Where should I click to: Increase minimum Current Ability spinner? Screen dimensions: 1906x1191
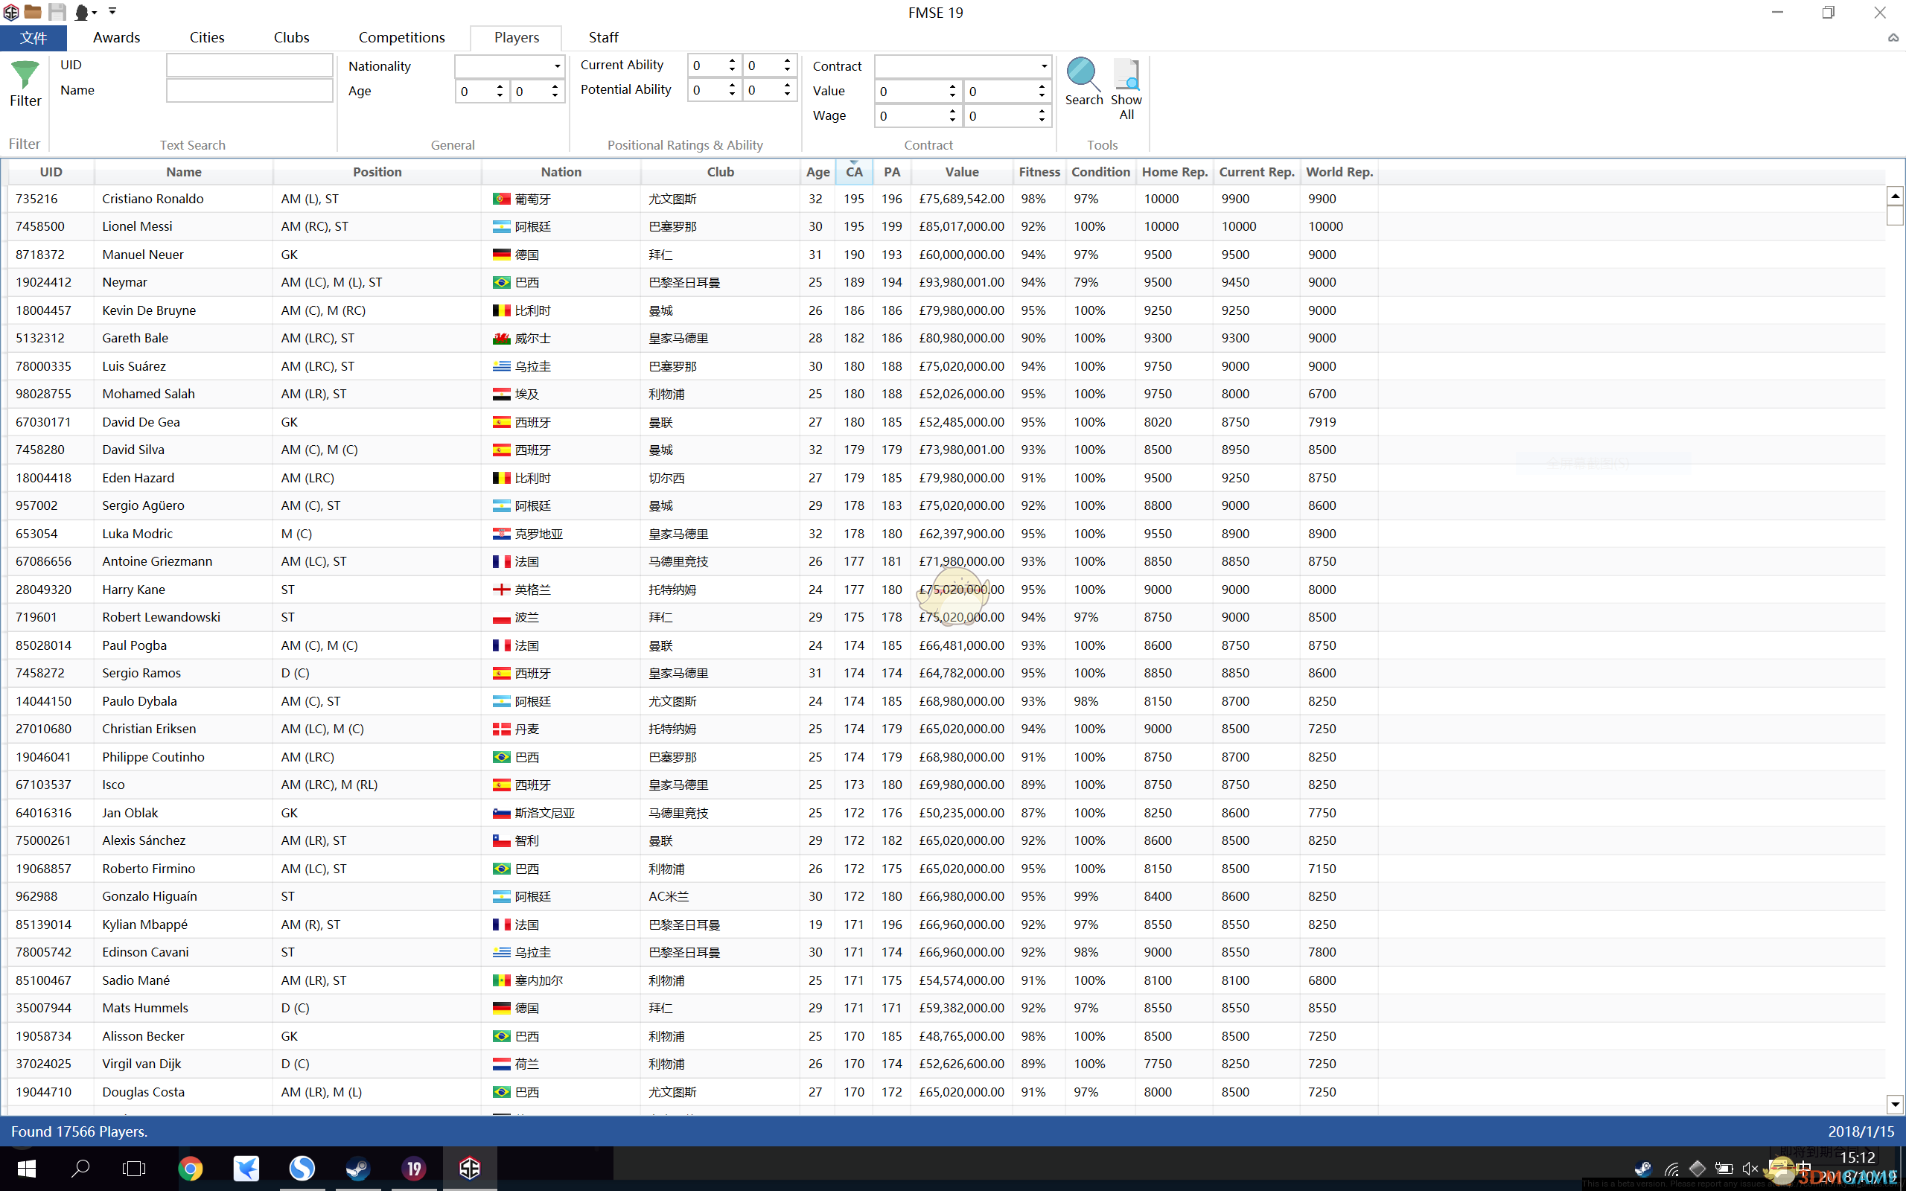(x=732, y=60)
